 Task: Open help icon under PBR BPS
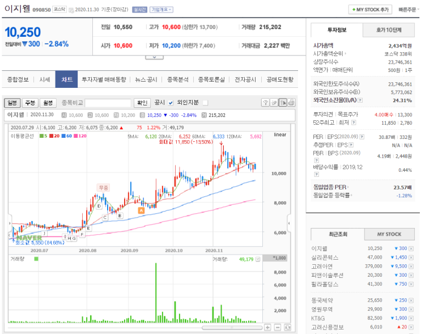pyautogui.click(x=317, y=160)
